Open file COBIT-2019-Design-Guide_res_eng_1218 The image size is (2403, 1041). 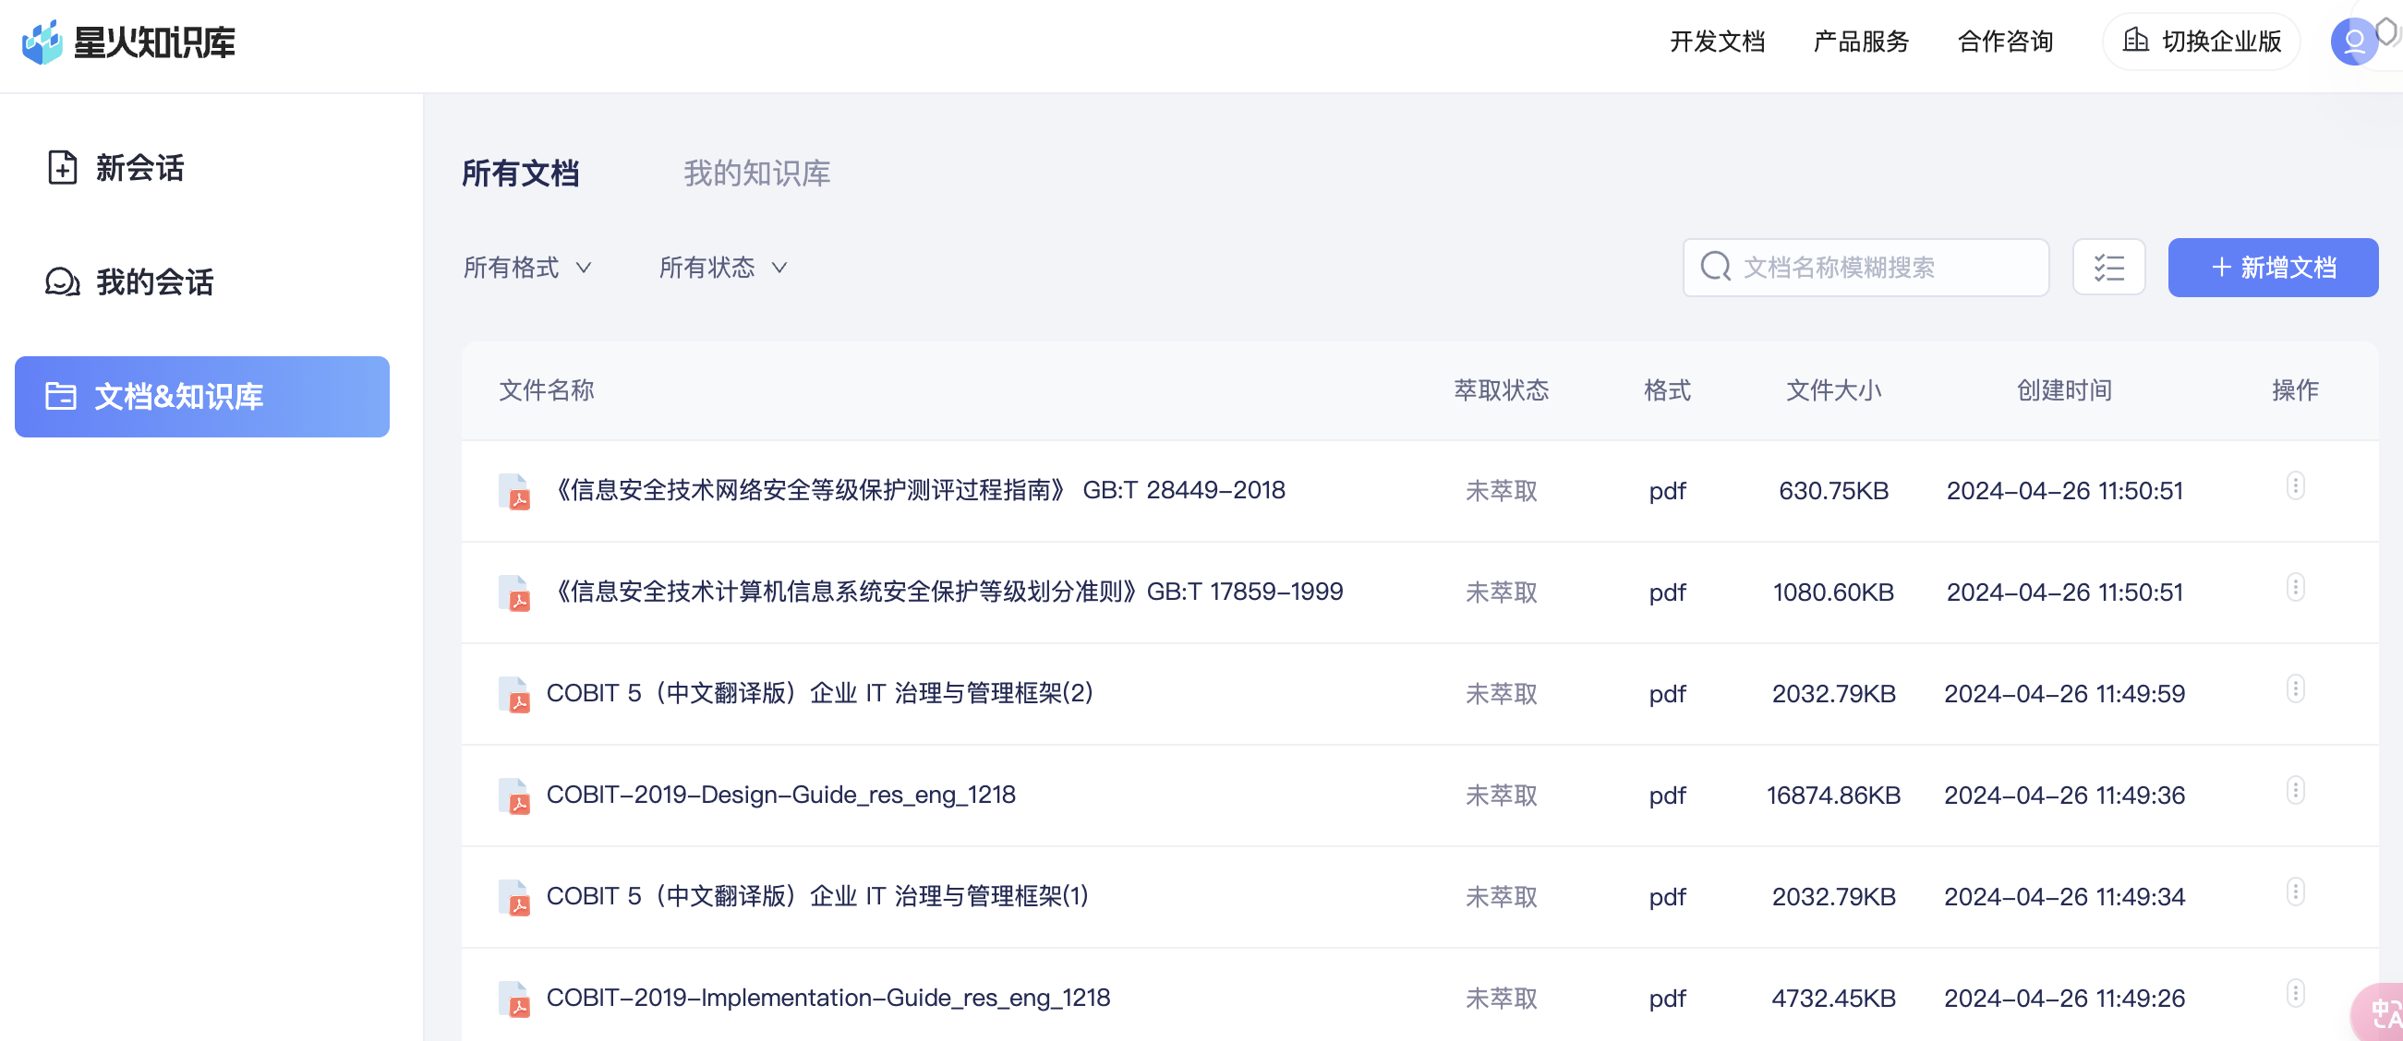click(780, 795)
